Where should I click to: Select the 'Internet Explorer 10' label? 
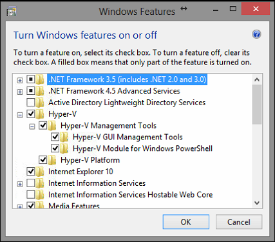point(81,172)
